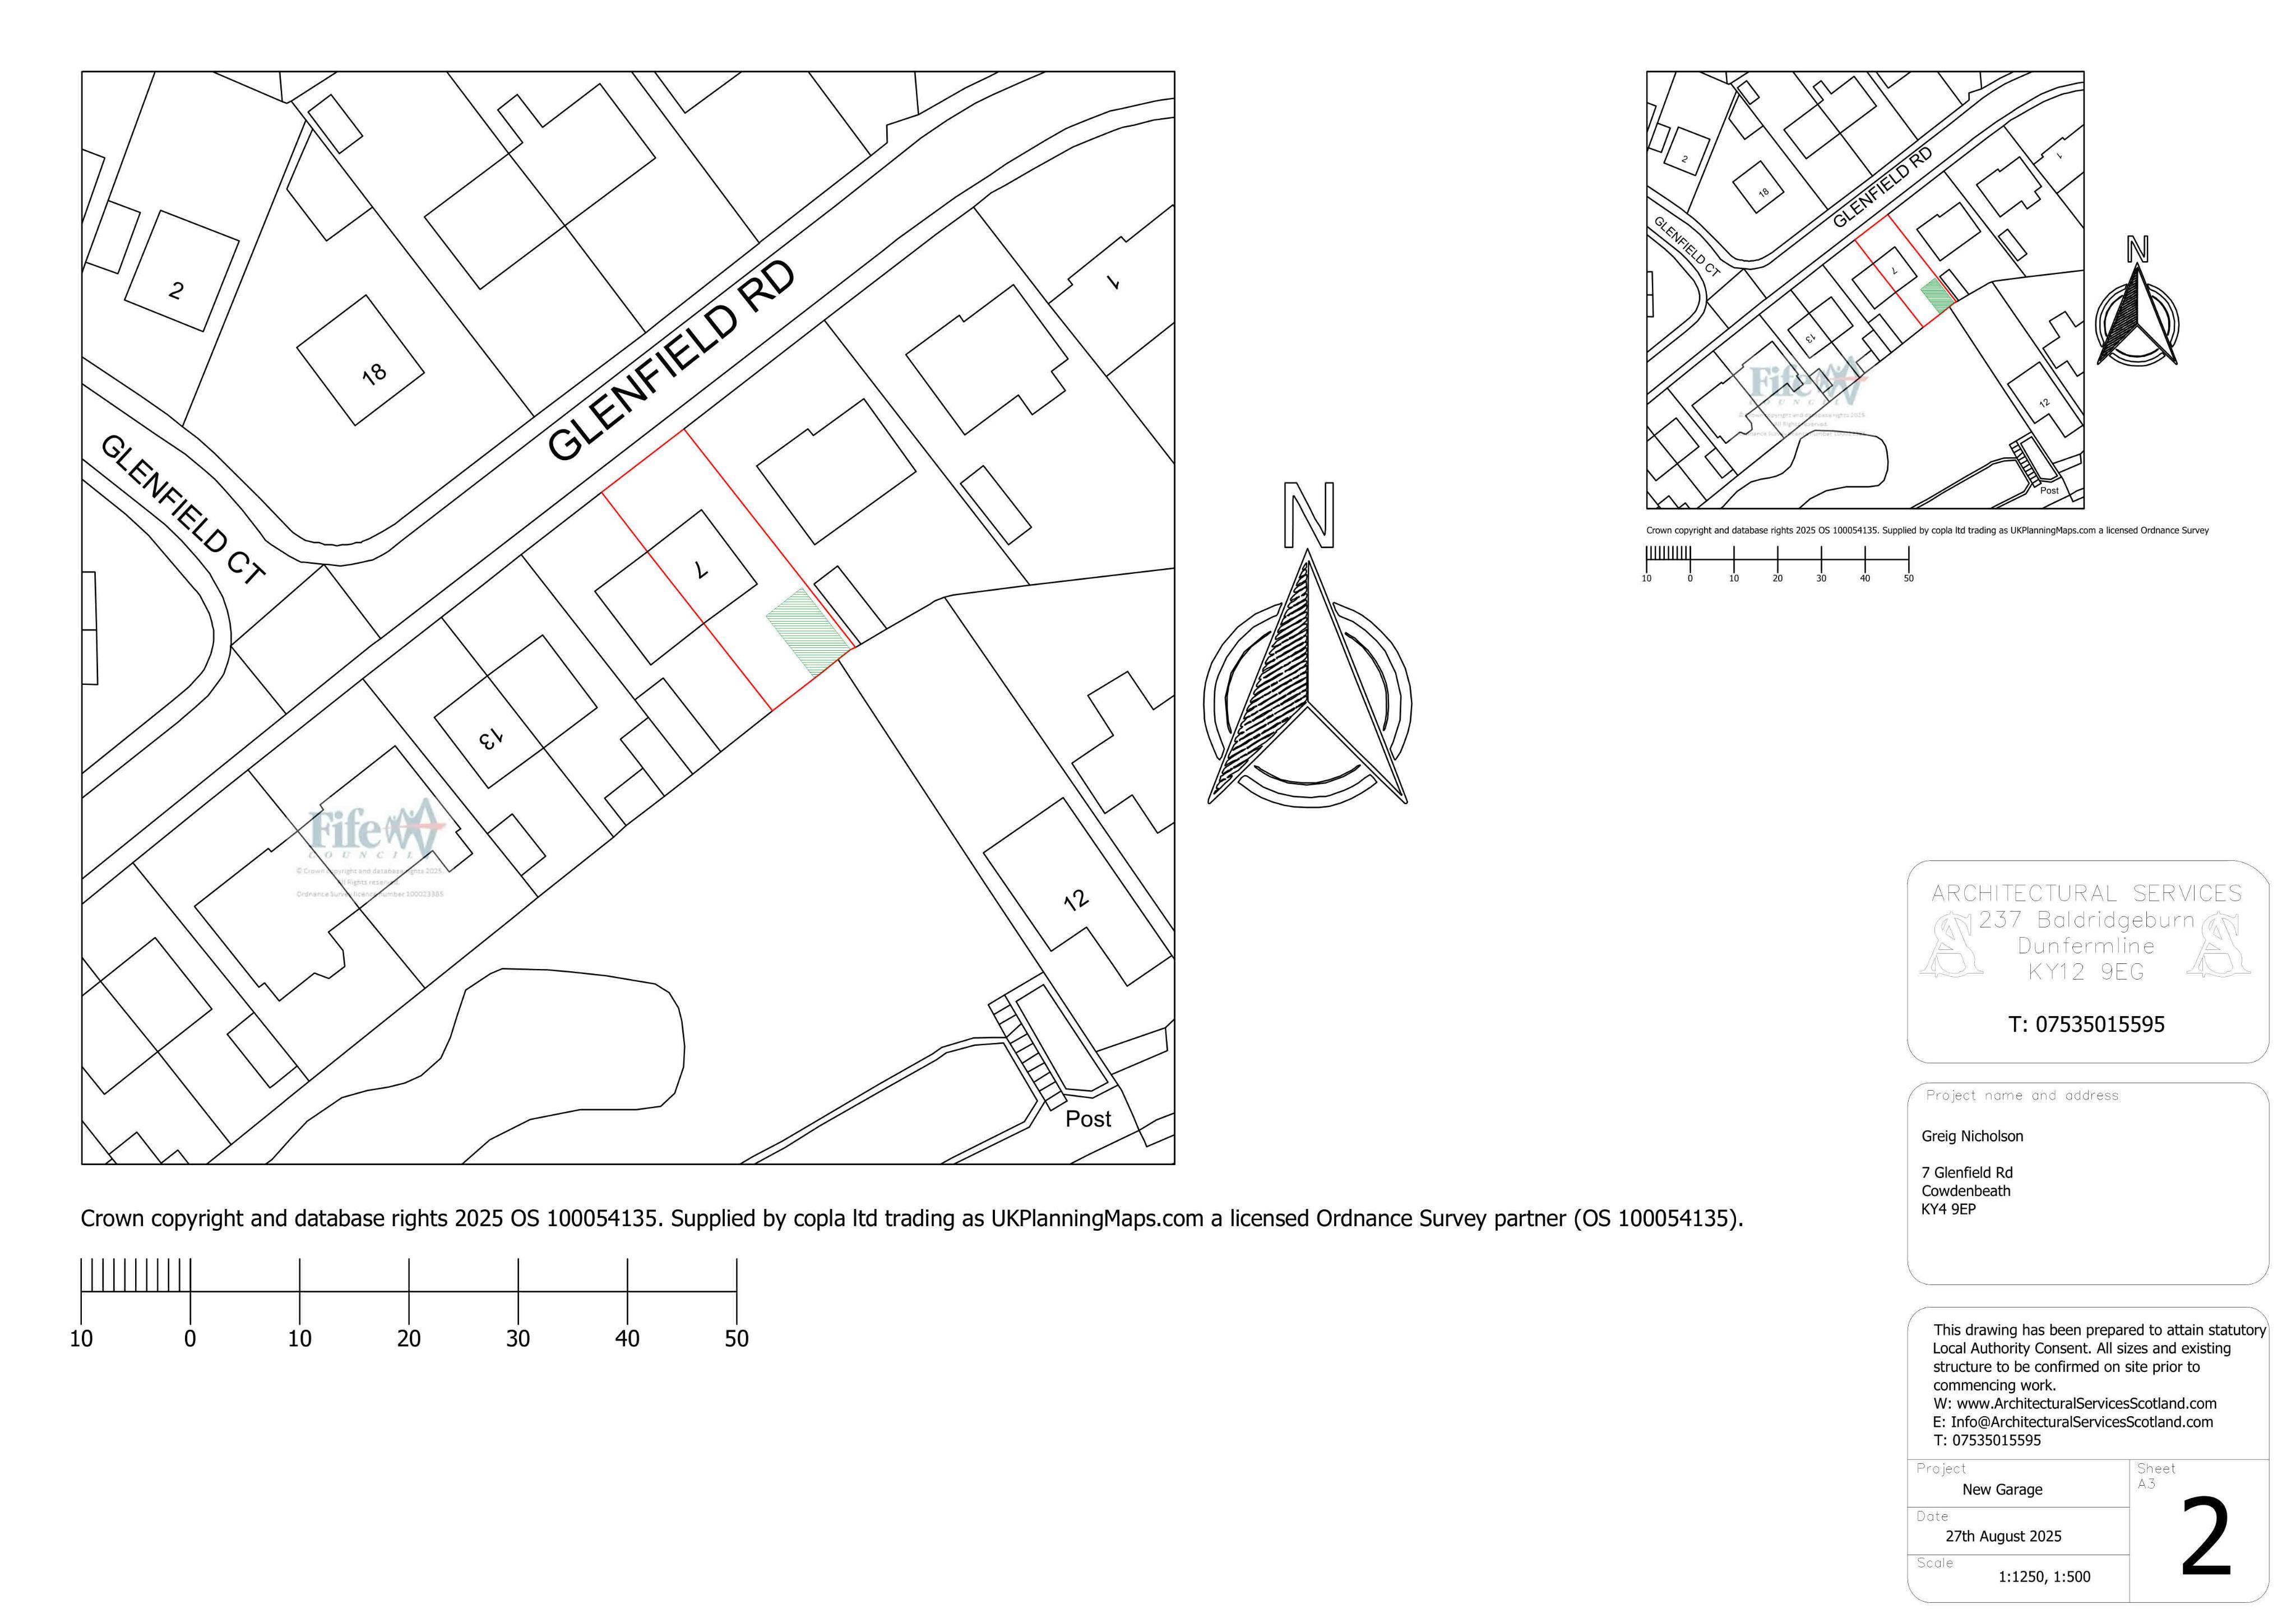The height and width of the screenshot is (1623, 2296).
Task: Click the KY4 9EP postcode
Action: click(x=1949, y=1209)
